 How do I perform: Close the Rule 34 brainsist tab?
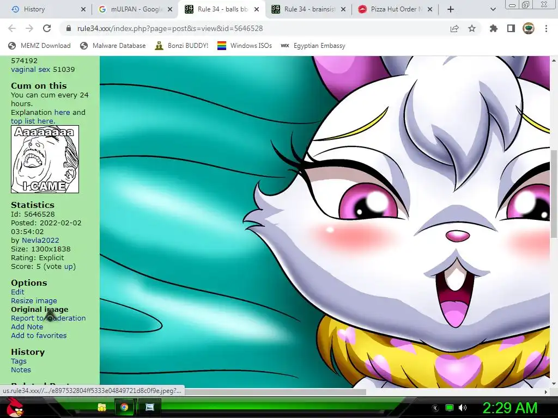tap(343, 9)
